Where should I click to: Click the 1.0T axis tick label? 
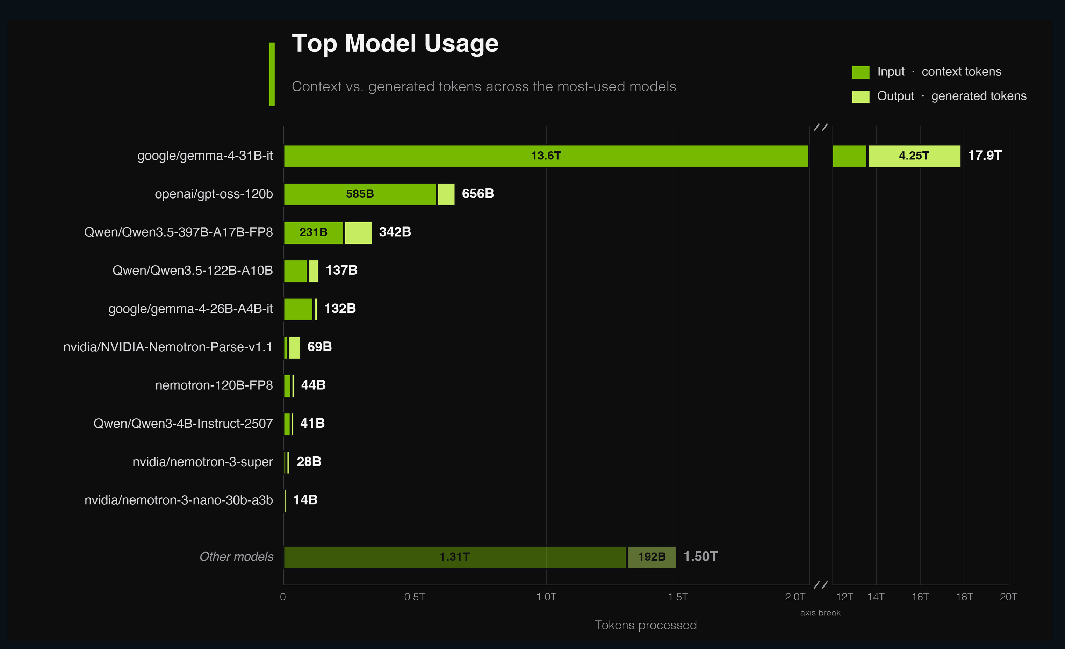(x=546, y=597)
